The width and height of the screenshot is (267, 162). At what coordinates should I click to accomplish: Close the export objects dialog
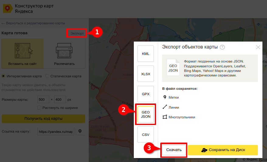(x=258, y=47)
